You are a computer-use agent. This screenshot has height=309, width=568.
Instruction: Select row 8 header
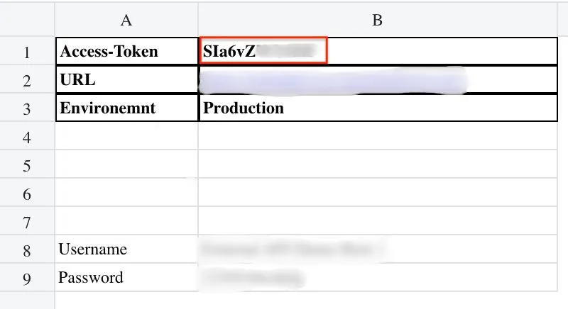(x=27, y=250)
